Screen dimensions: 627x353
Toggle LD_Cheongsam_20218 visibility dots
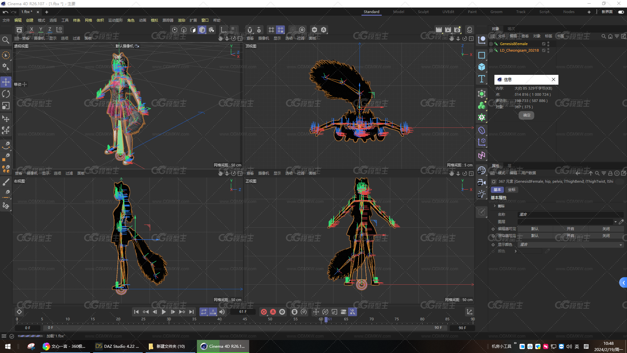548,50
